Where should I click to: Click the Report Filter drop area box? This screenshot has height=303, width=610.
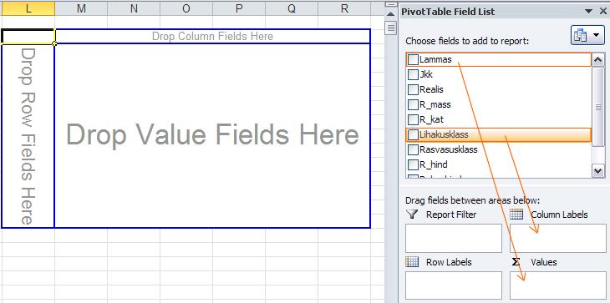[454, 238]
